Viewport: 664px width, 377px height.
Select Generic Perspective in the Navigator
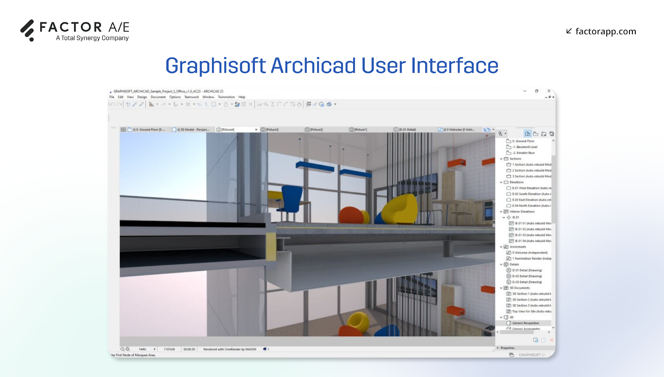point(528,323)
